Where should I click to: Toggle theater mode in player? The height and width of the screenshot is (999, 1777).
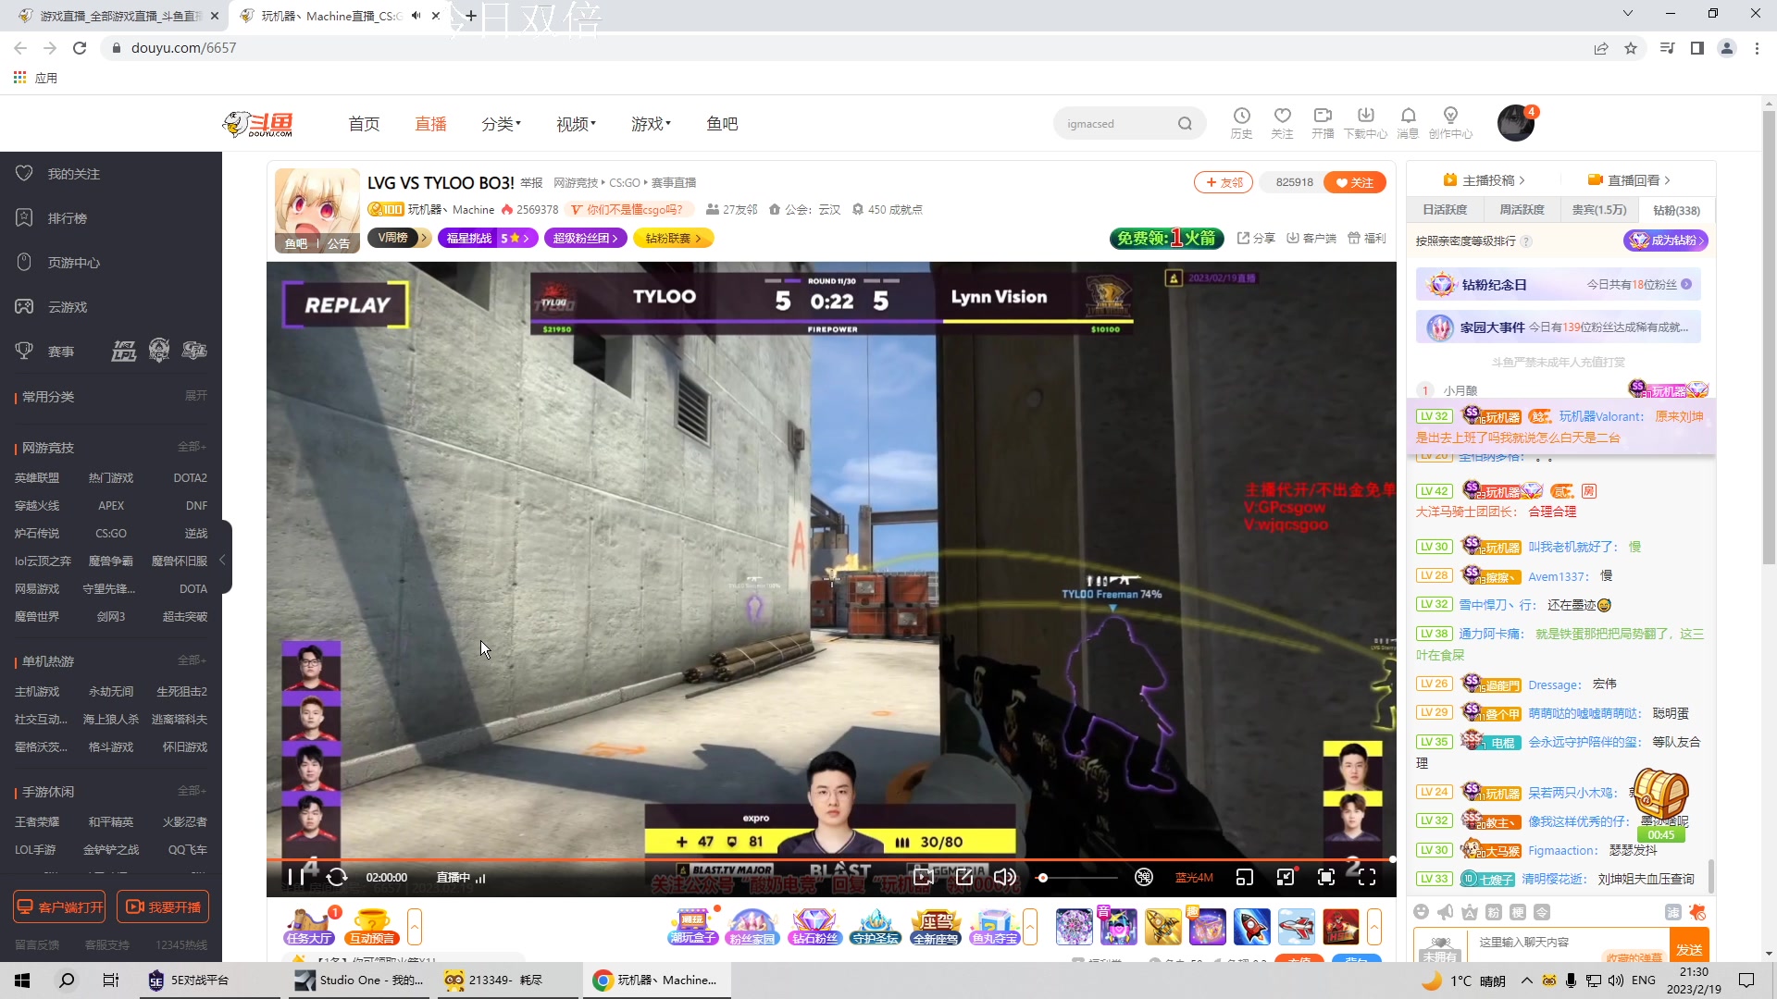point(1286,877)
